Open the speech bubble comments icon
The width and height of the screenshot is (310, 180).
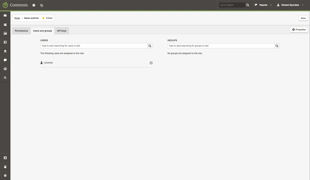5,60
